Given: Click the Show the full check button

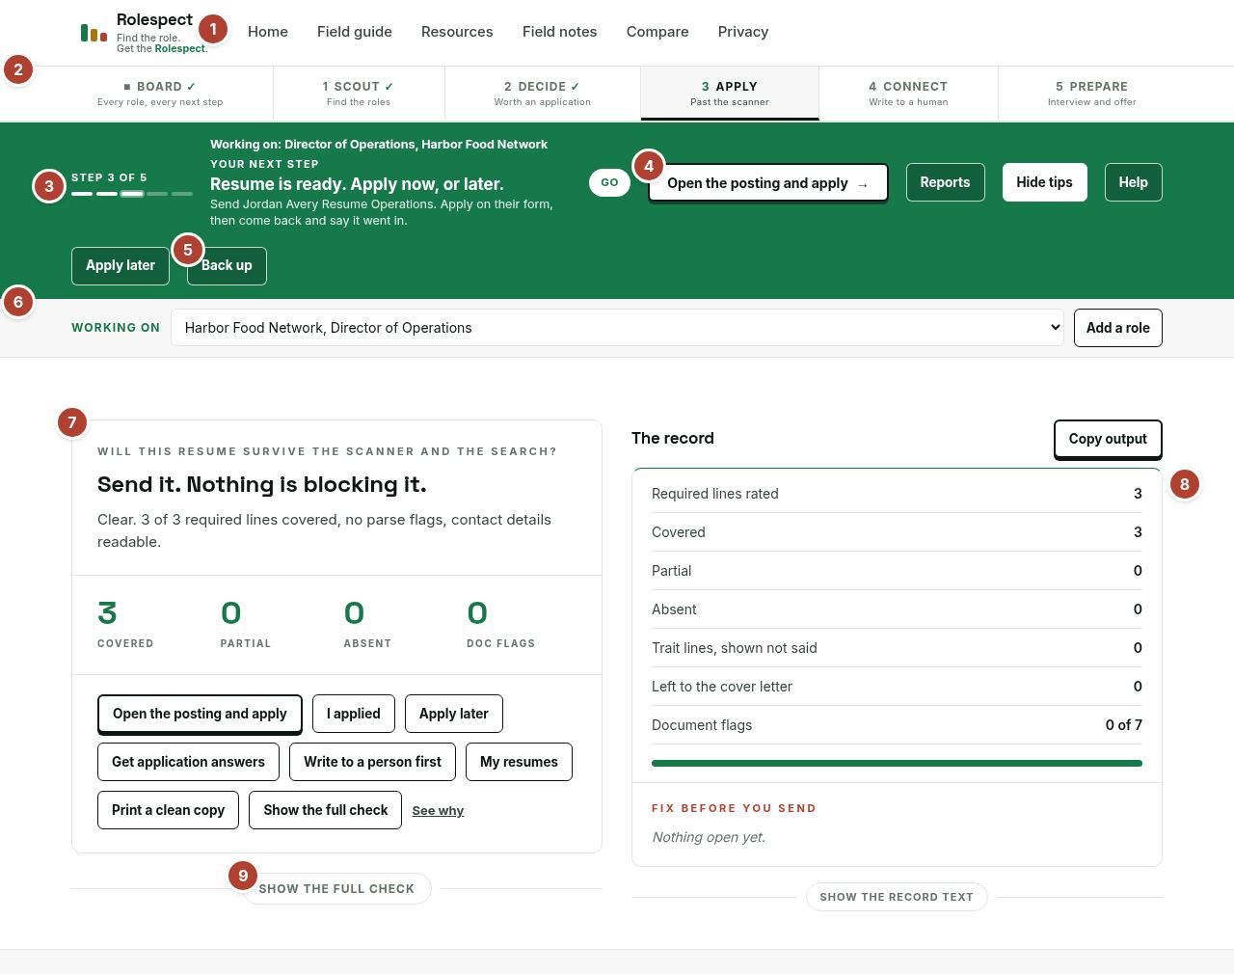Looking at the screenshot, I should click(326, 810).
